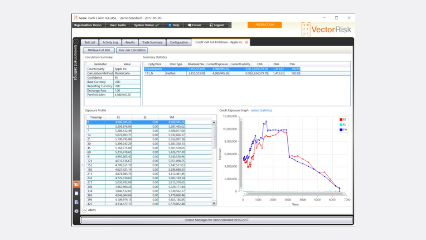Click the Cpty/Pool column header
The height and width of the screenshot is (240, 426).
(155, 64)
